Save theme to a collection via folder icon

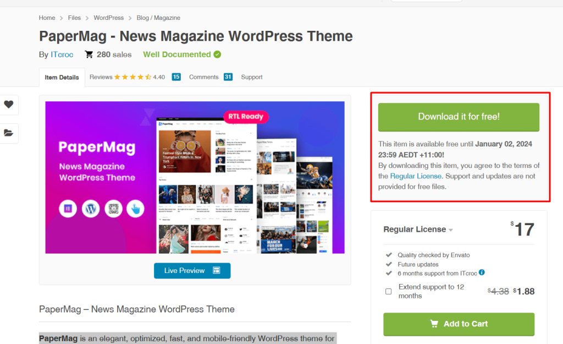pyautogui.click(x=9, y=133)
